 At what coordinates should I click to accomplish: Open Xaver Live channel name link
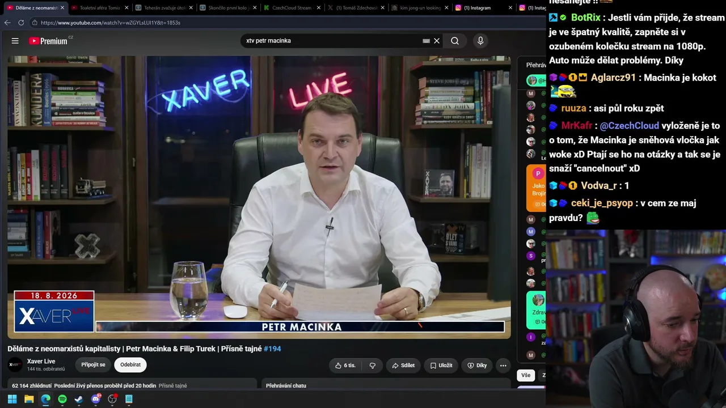coord(41,362)
